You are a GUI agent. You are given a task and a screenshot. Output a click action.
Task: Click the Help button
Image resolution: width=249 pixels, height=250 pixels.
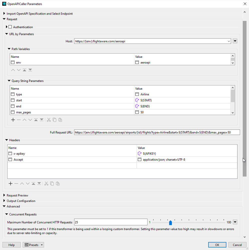click(11, 245)
